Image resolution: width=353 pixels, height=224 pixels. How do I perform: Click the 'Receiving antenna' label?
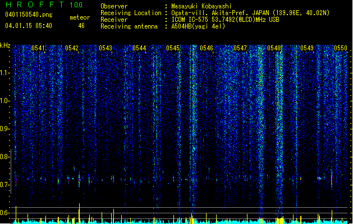click(x=129, y=26)
